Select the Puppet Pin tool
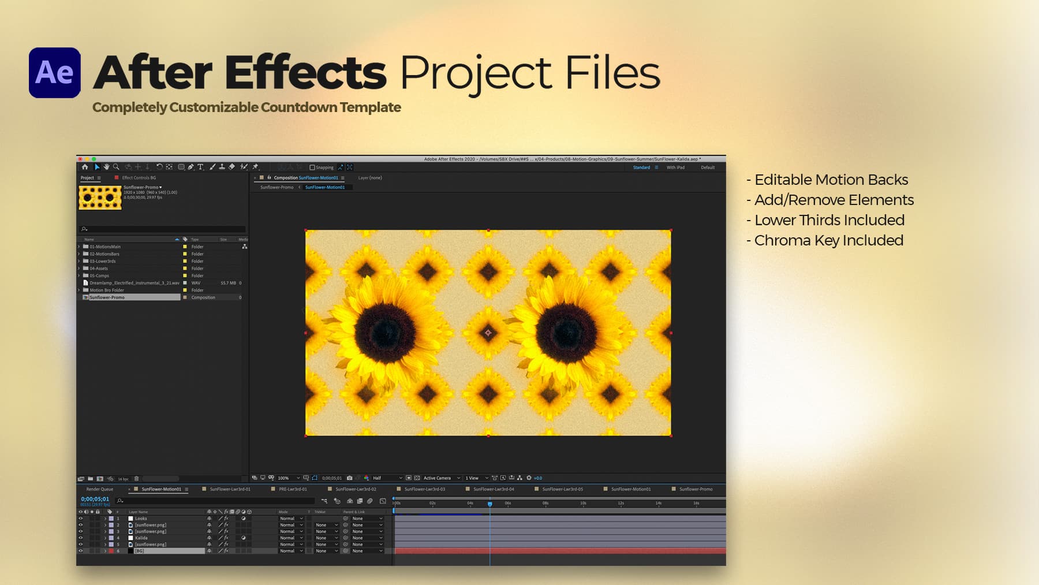Image resolution: width=1039 pixels, height=585 pixels. point(256,167)
